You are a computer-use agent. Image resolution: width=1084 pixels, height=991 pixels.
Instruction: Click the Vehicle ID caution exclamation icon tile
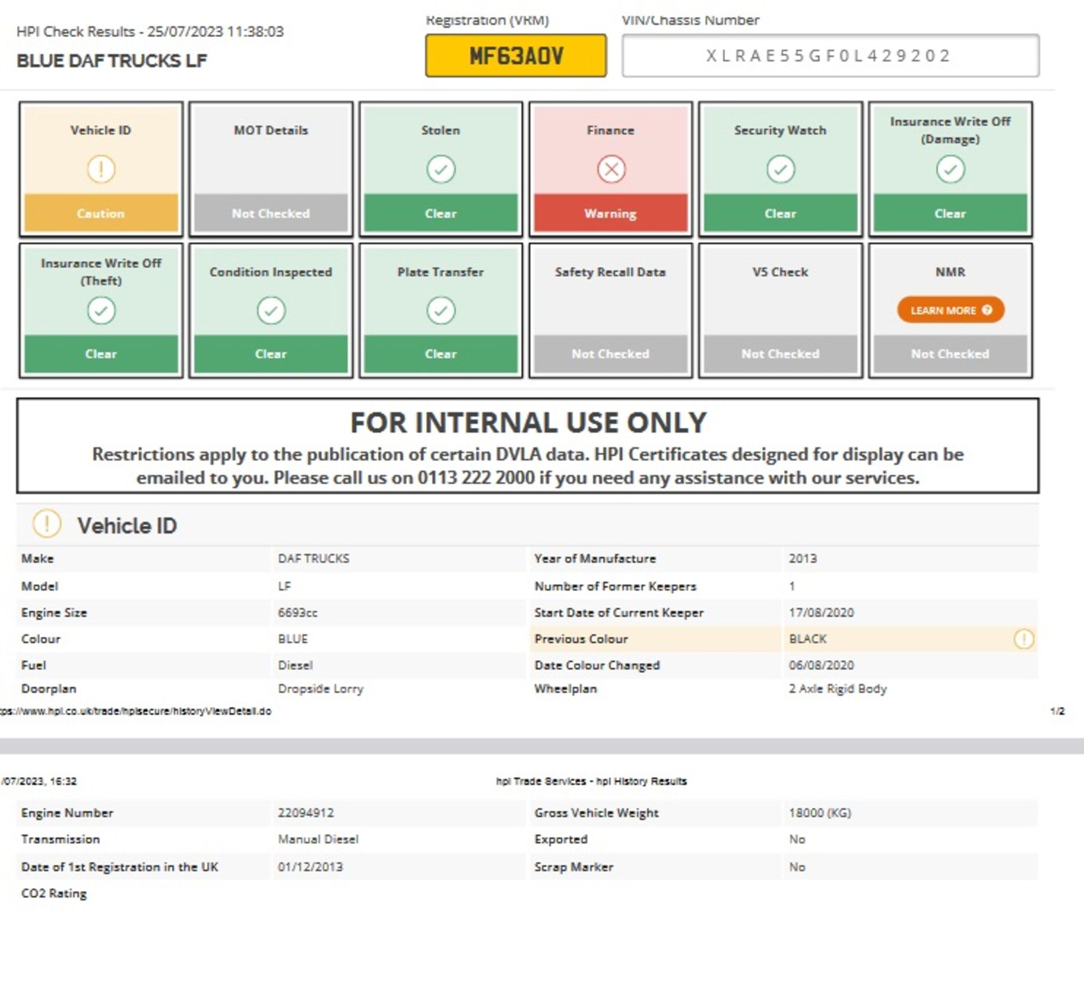click(101, 169)
